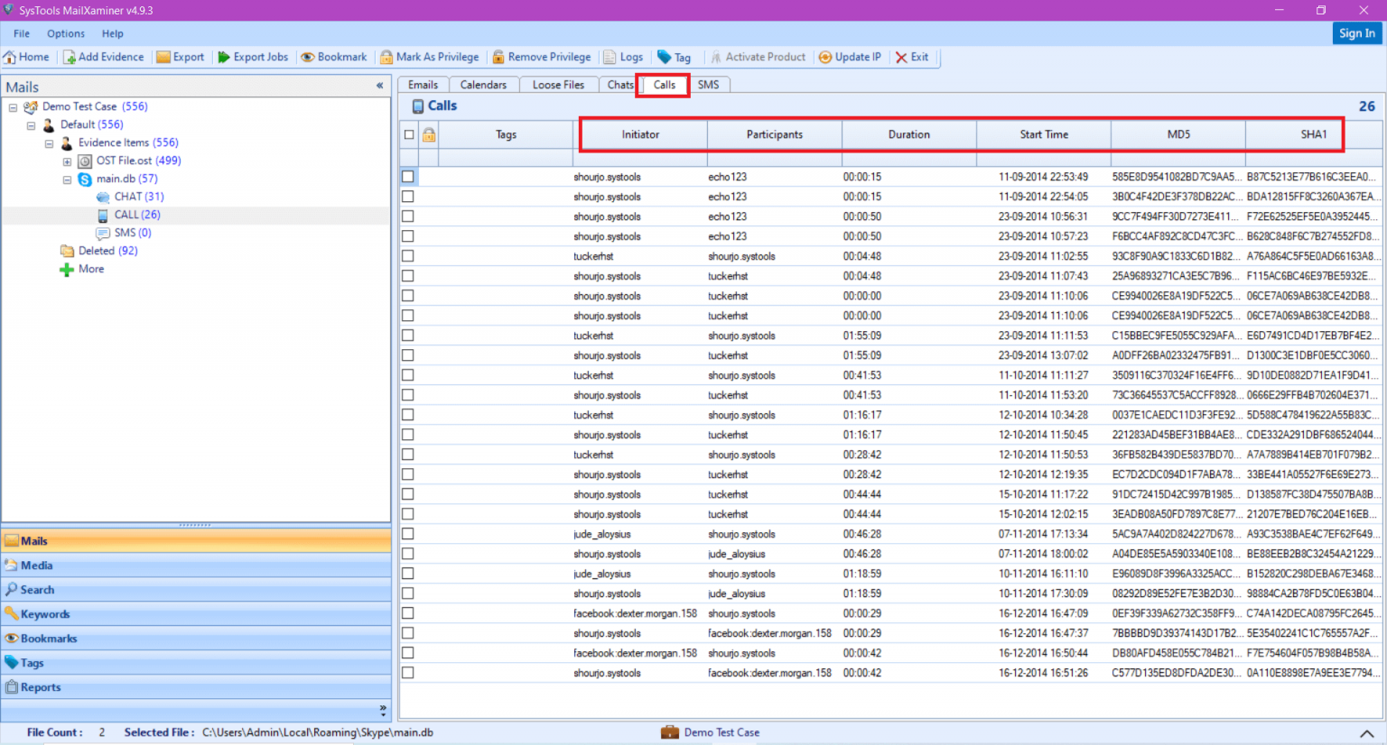Click Mark As Privilege lock icon
This screenshot has height=745, width=1387.
tap(386, 57)
